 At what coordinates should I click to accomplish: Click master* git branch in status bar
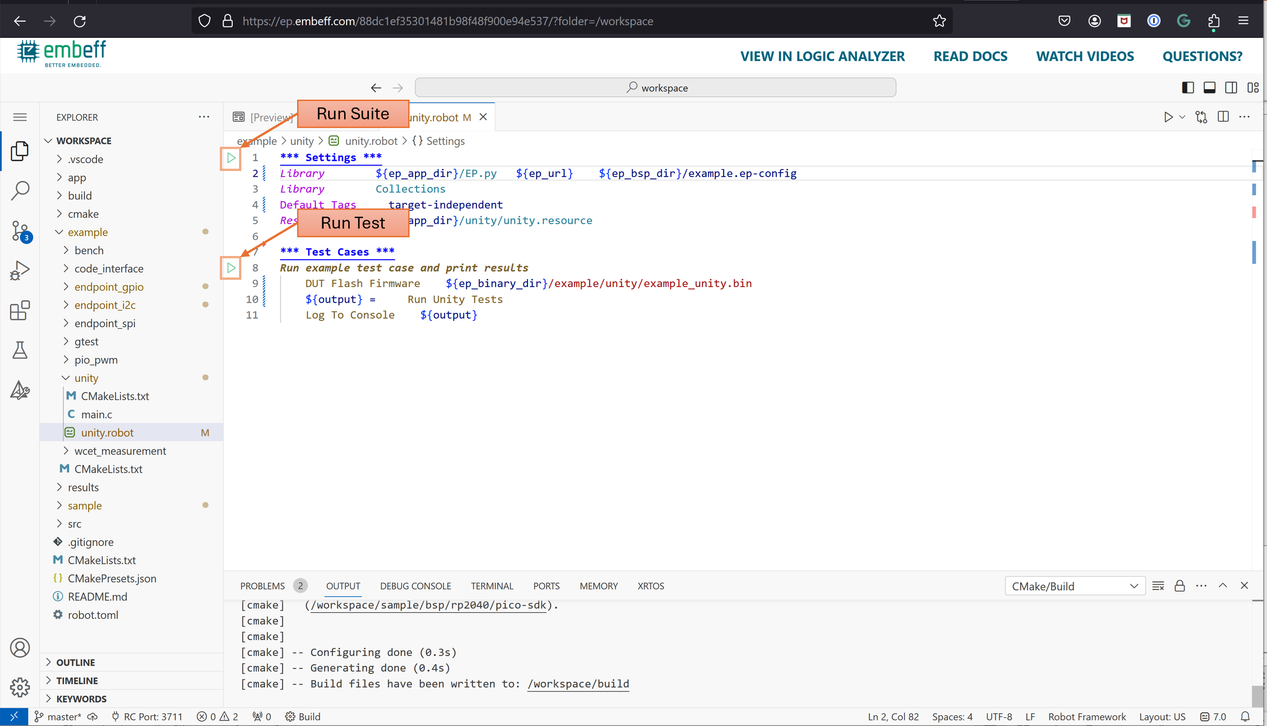pos(59,716)
